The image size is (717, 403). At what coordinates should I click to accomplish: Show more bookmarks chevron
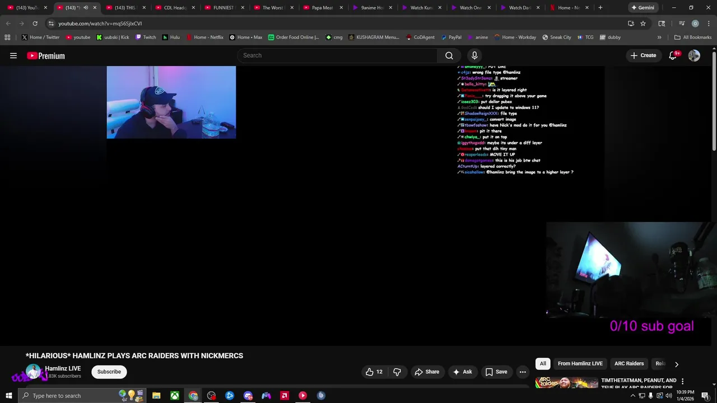(659, 38)
